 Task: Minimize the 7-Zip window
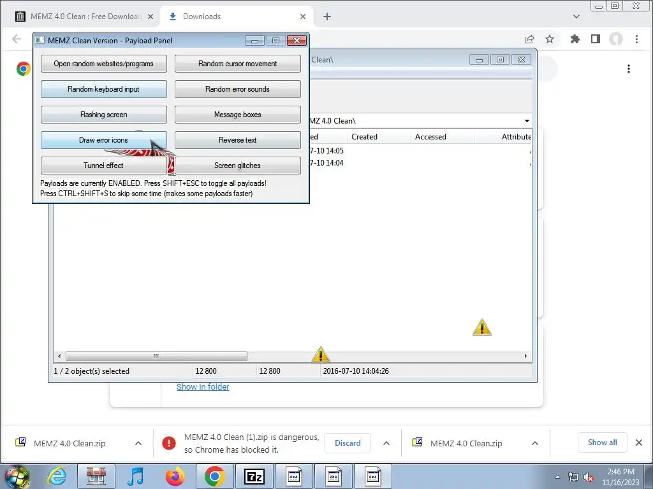coord(479,60)
